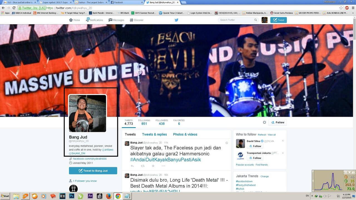
Task: Open the Discover page
Action: coord(137,20)
